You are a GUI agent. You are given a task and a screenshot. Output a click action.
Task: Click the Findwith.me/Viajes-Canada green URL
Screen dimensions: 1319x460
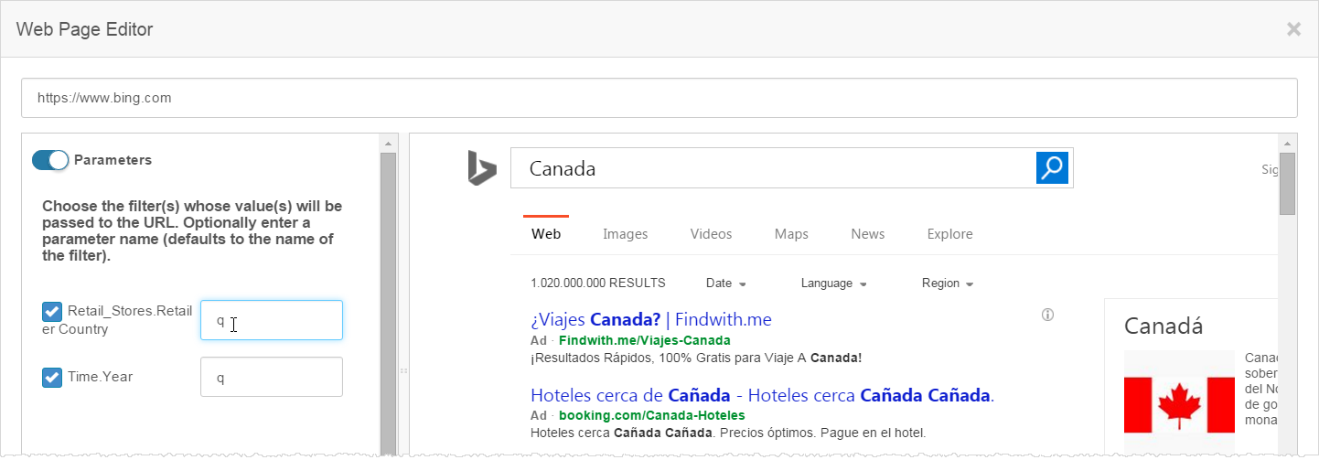[645, 340]
